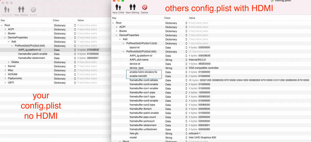Click New Sibling icon in right window

coord(132,7)
